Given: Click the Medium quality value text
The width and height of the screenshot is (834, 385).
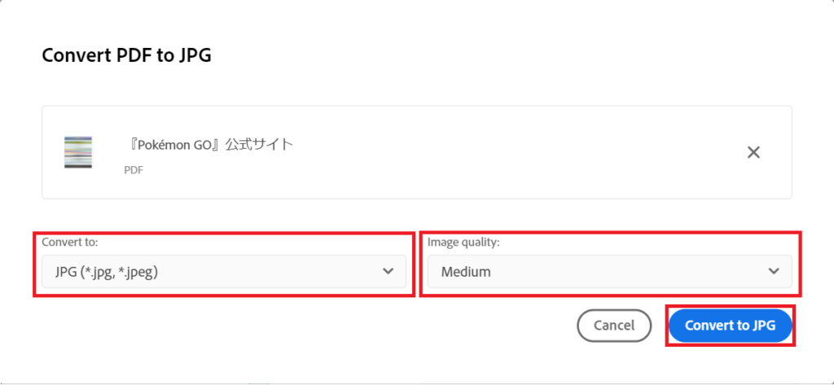Looking at the screenshot, I should 466,272.
